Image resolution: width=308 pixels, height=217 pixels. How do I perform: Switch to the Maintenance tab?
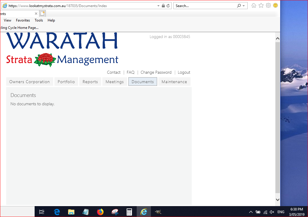tap(174, 82)
